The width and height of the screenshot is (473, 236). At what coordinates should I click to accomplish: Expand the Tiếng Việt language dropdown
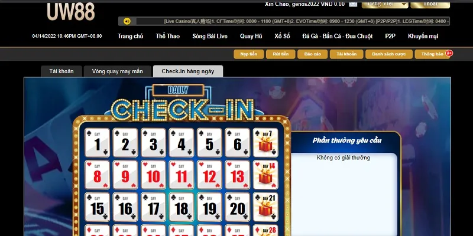pos(385,4)
